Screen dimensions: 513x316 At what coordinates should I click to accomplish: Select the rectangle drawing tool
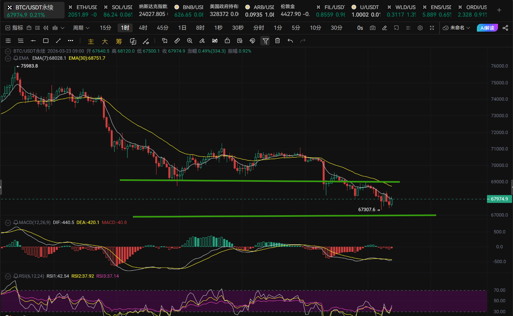tap(46, 41)
